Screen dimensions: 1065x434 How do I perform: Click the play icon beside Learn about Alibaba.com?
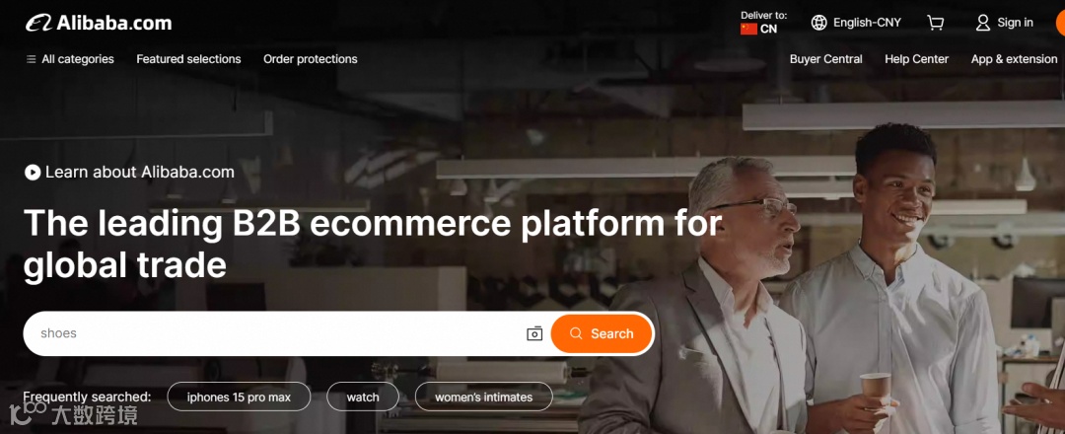click(x=33, y=172)
